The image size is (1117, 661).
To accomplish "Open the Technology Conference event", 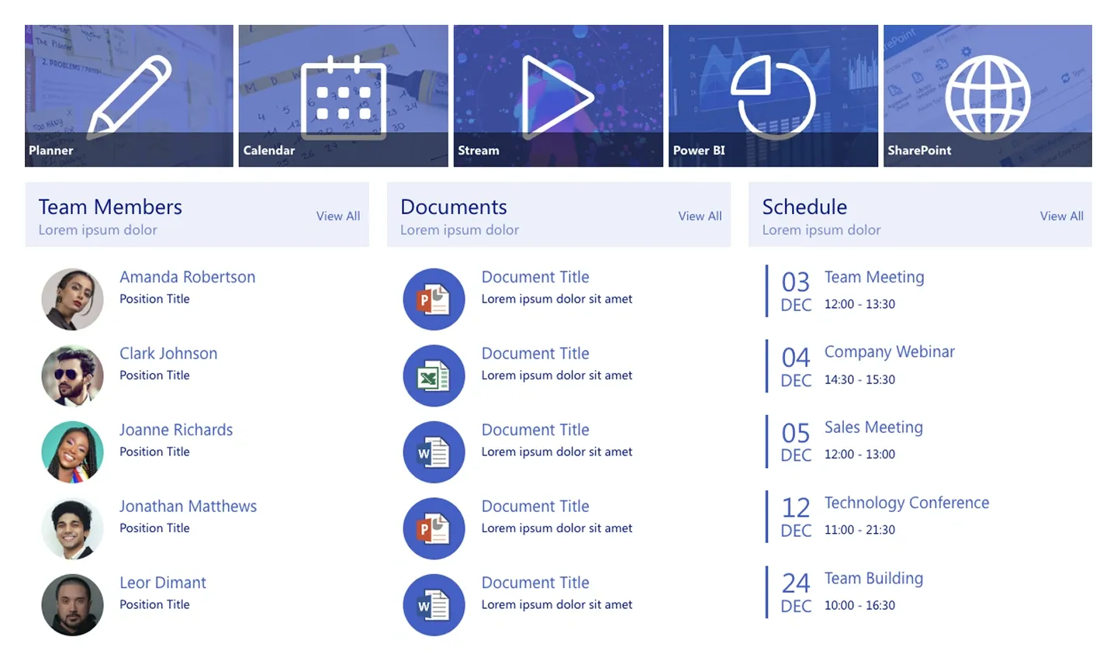I will coord(907,503).
